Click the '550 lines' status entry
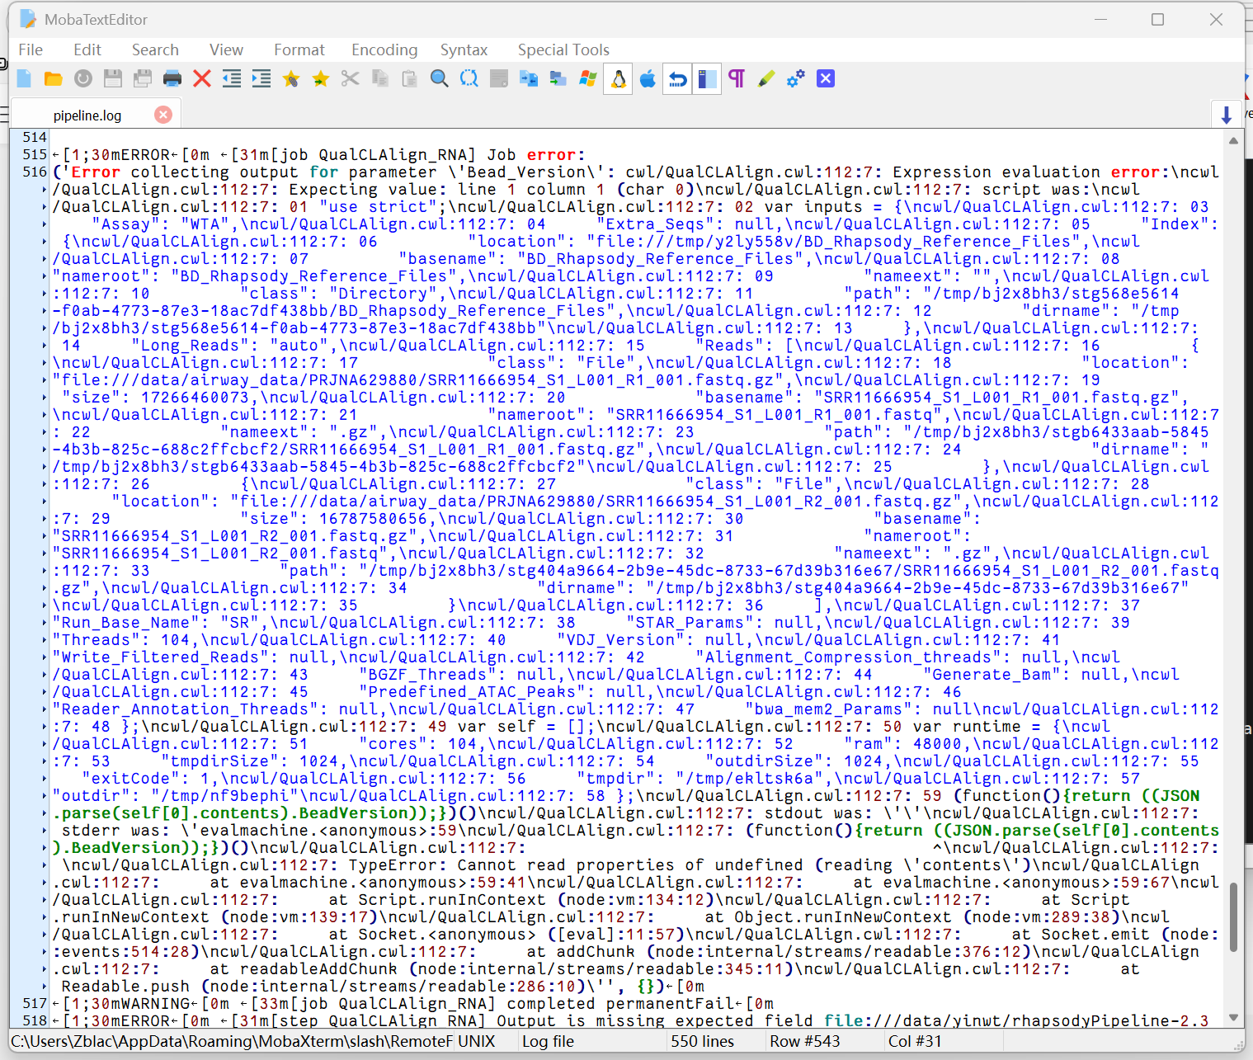This screenshot has width=1253, height=1060. [x=702, y=1041]
